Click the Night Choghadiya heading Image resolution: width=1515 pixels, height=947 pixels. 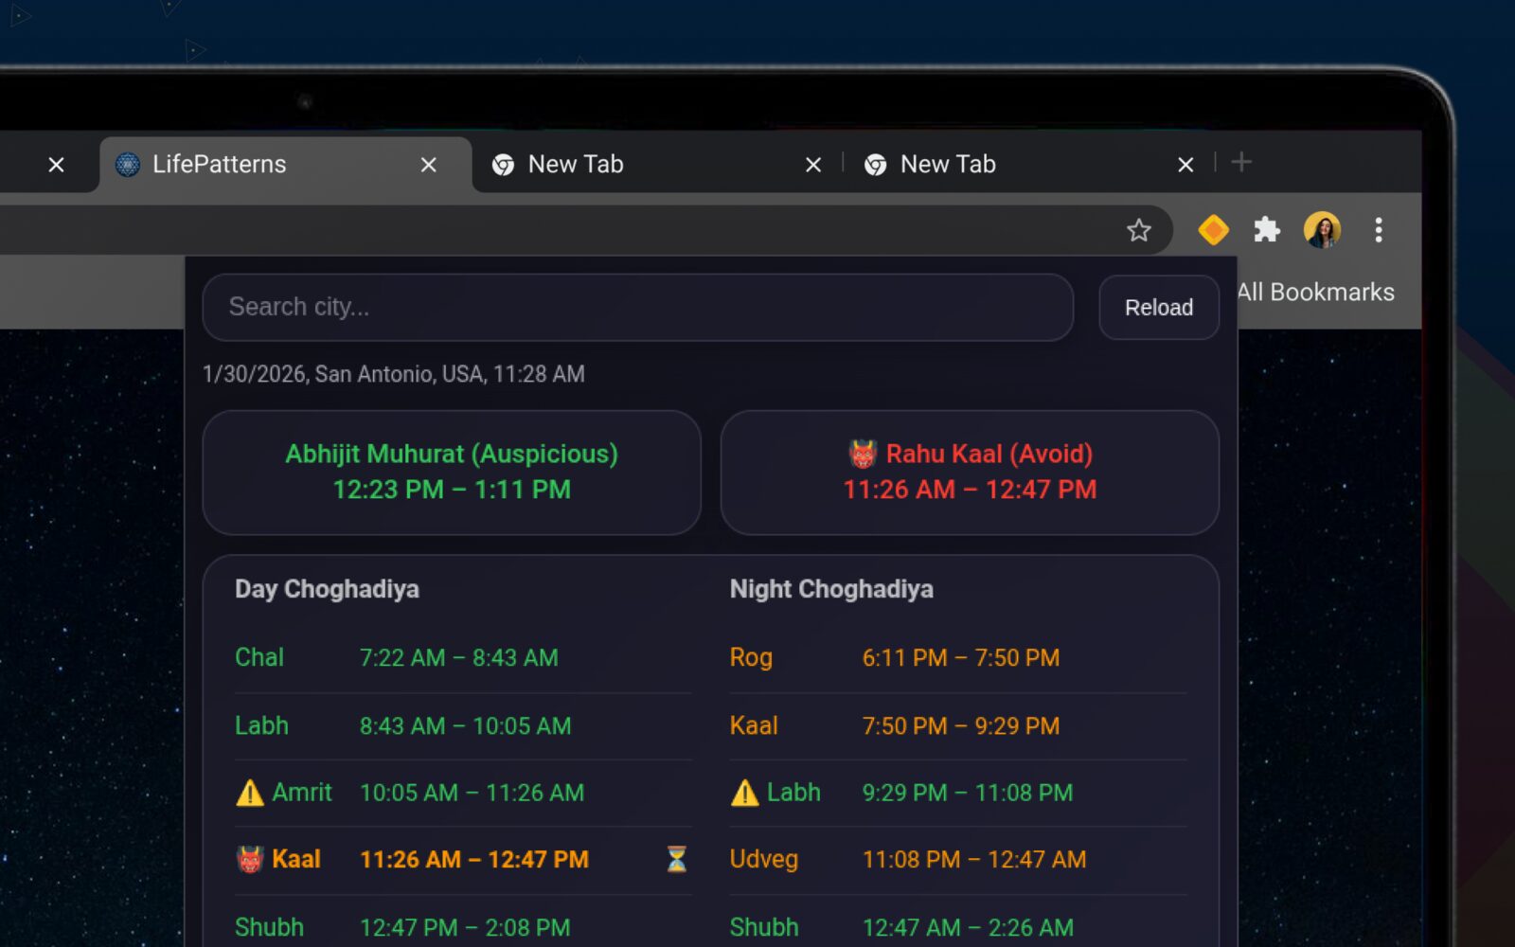point(831,589)
